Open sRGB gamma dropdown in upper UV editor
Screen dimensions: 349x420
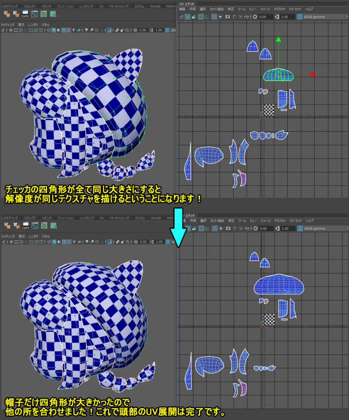pyautogui.click(x=326, y=17)
